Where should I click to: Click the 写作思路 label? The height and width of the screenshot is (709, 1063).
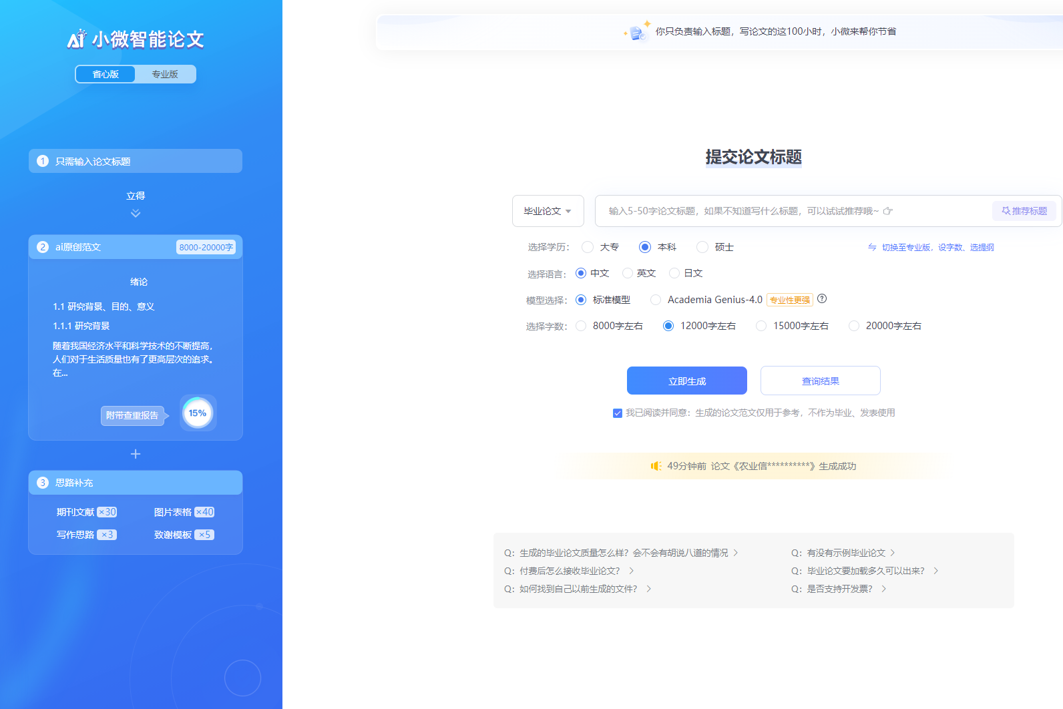coord(75,535)
